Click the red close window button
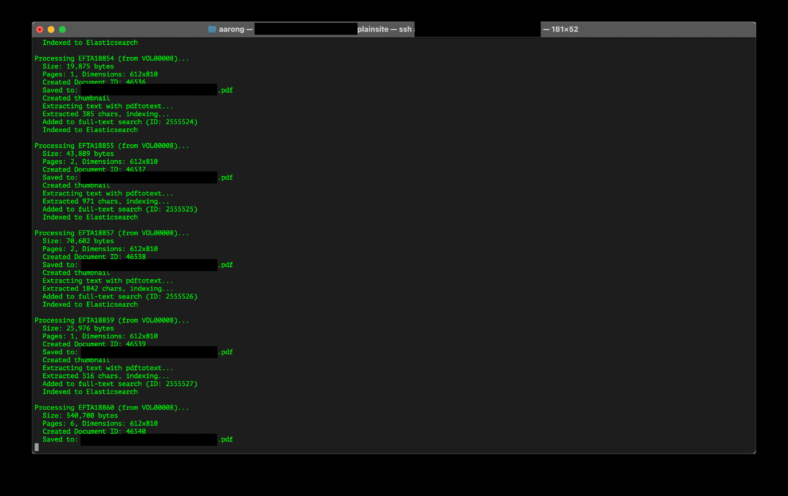Image resolution: width=788 pixels, height=496 pixels. point(40,30)
